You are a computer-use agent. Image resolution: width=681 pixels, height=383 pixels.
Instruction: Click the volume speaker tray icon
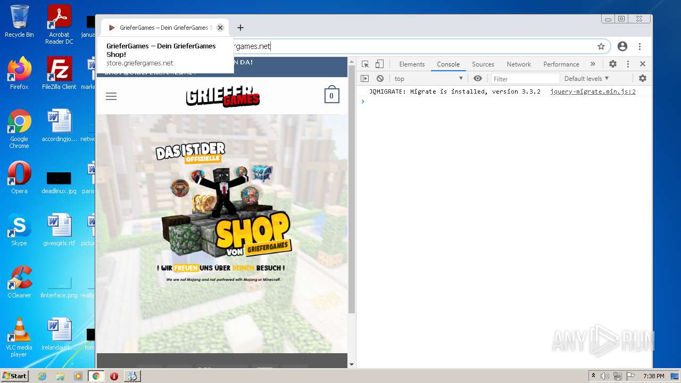click(605, 376)
